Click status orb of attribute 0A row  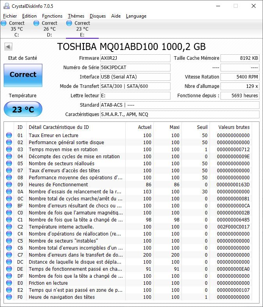click(9, 191)
